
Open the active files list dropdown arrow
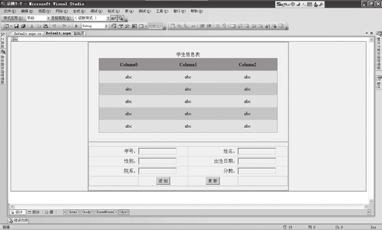tap(367, 33)
